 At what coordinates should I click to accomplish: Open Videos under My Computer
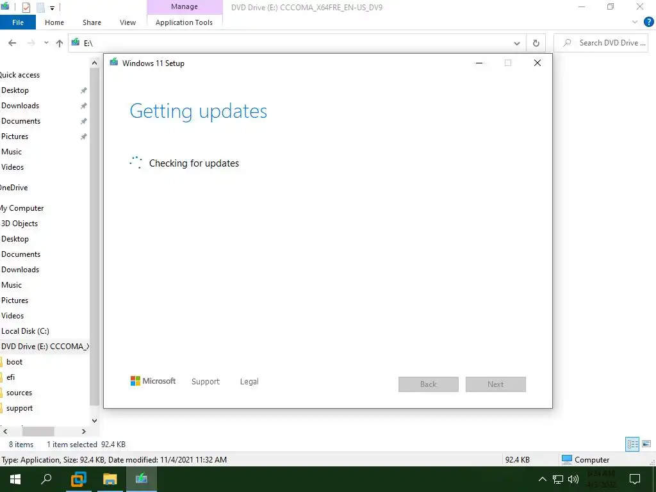click(x=13, y=316)
